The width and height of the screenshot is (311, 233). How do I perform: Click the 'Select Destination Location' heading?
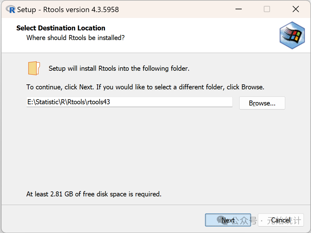click(x=61, y=28)
